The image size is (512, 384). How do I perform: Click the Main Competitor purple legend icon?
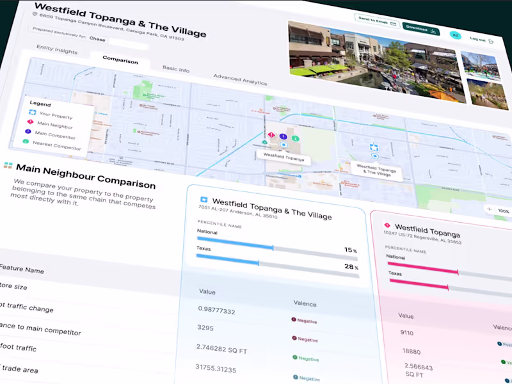coord(28,131)
